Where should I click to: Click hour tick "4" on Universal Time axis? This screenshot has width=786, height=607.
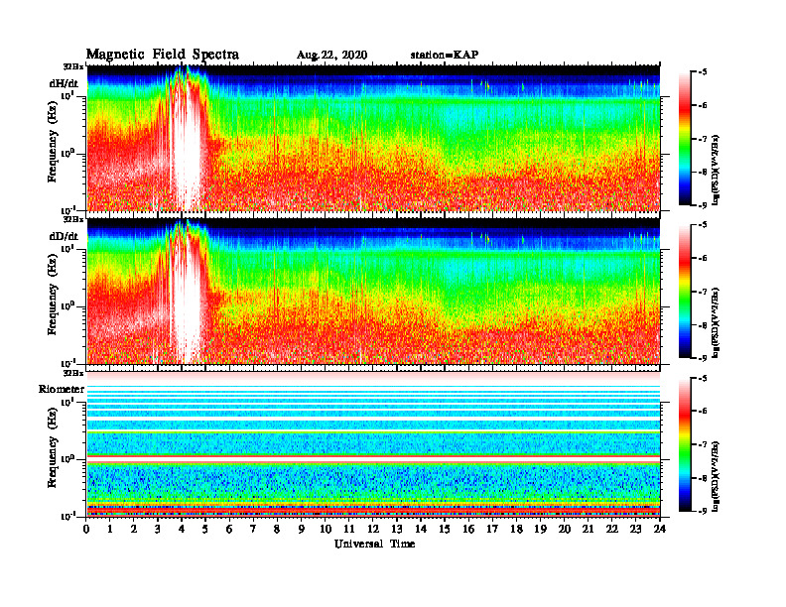point(182,530)
